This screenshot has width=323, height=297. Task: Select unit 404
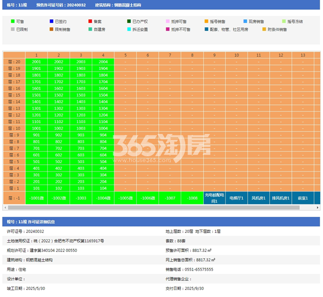(103, 168)
